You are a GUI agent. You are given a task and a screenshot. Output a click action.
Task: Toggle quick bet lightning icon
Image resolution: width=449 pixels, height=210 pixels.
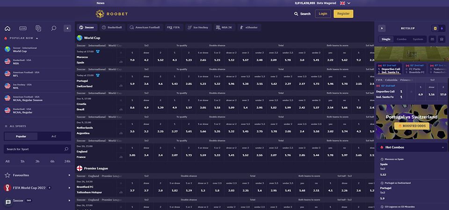[442, 28]
